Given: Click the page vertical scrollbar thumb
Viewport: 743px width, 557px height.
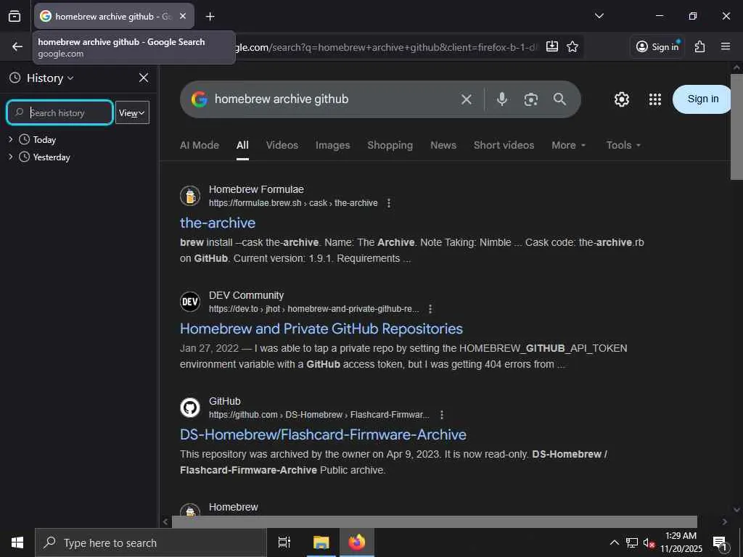Looking at the screenshot, I should coord(736,126).
